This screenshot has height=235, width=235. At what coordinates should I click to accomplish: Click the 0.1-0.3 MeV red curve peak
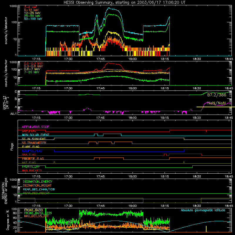point(109,63)
